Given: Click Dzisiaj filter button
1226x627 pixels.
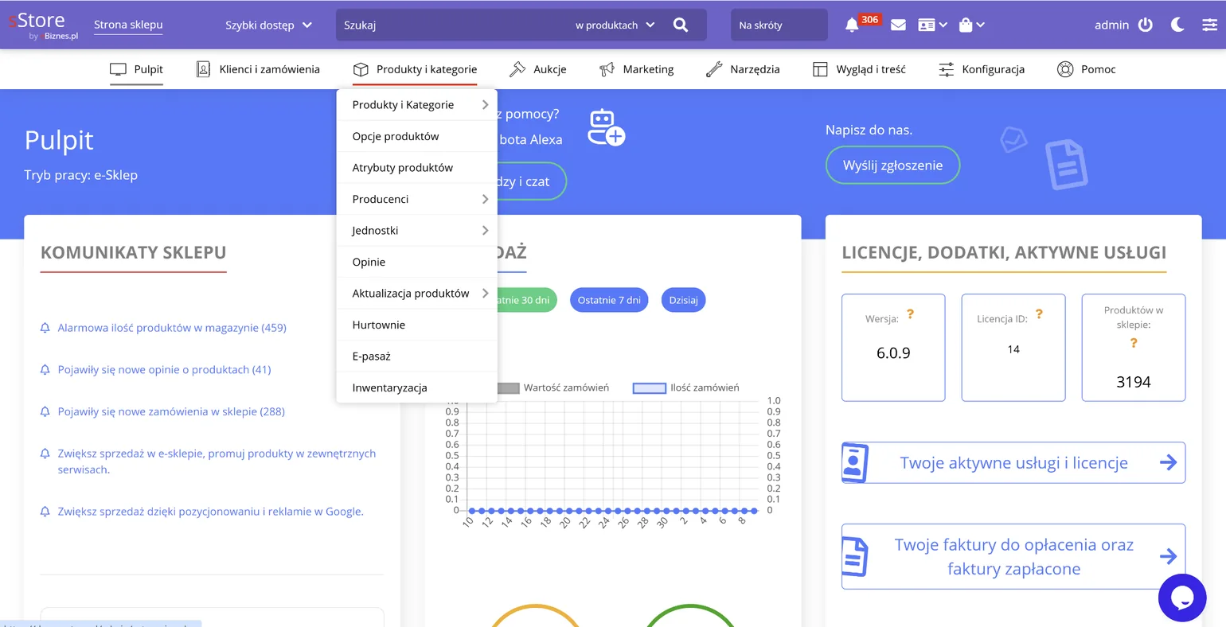Looking at the screenshot, I should (683, 300).
